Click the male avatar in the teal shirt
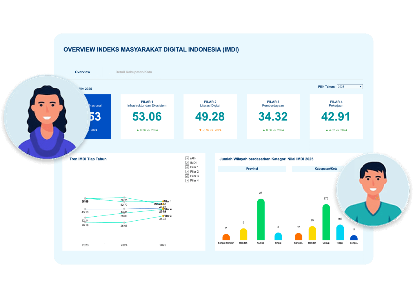This screenshot has width=413, height=298. click(373, 190)
